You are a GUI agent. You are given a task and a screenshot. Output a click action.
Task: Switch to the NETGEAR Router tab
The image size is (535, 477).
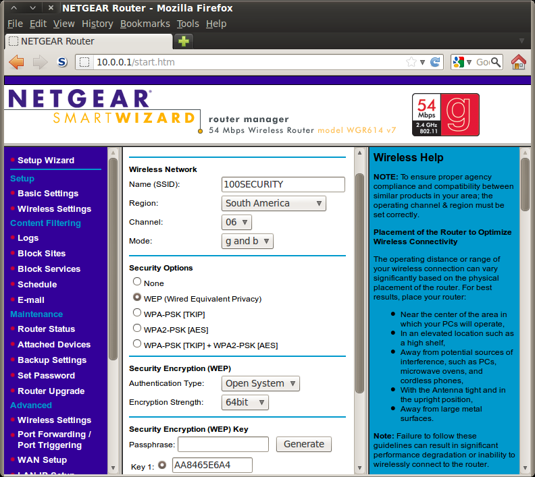(x=88, y=41)
